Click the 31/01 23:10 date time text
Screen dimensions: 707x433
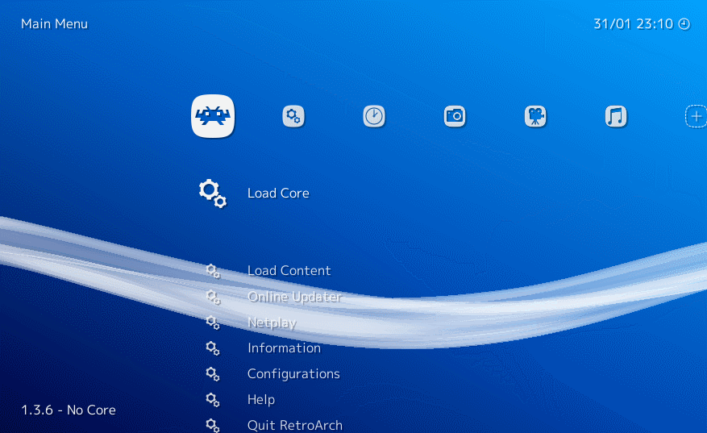[633, 24]
